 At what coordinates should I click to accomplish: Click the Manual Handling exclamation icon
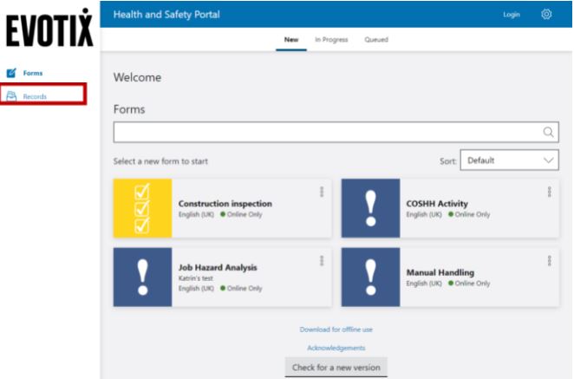370,277
